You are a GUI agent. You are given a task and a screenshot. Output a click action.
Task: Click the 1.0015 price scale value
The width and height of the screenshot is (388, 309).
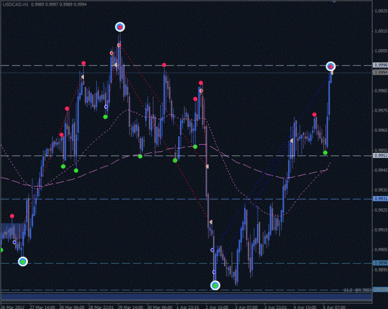coord(381,31)
